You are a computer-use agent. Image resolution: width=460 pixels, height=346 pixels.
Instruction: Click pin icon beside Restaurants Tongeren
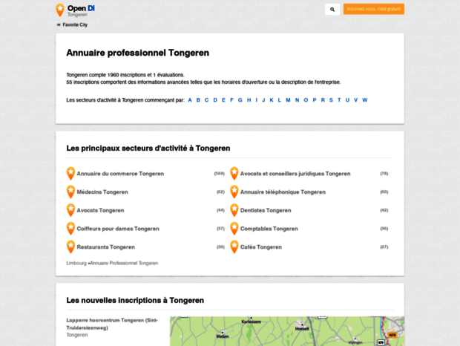click(x=70, y=247)
